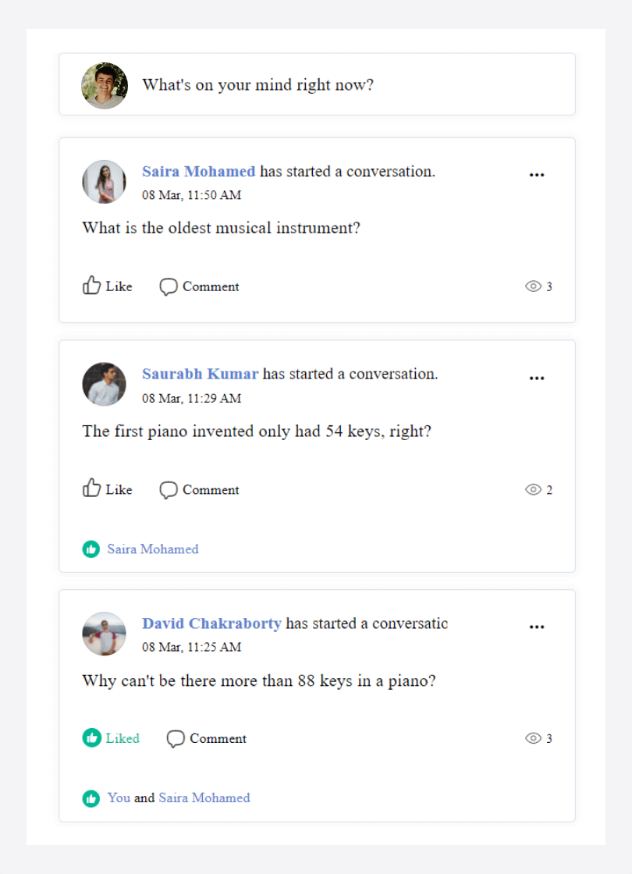Click views eye icon on Saurabh's post
Screen dimensions: 632x874
(x=534, y=489)
